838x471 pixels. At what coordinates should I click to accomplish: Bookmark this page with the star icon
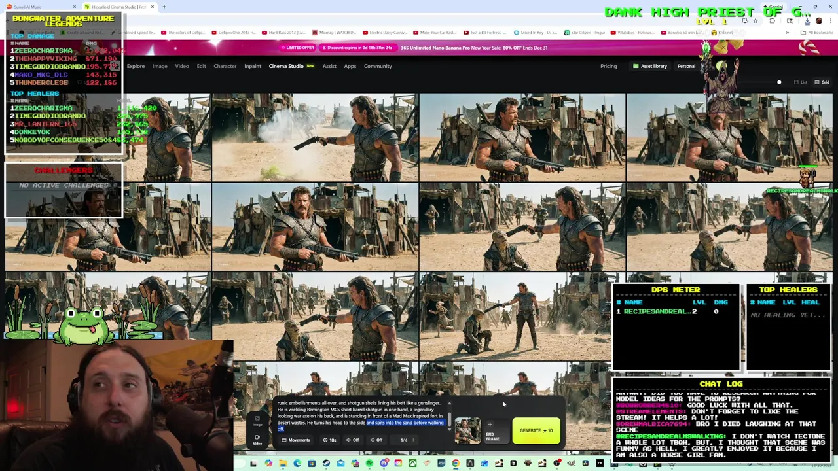755,20
